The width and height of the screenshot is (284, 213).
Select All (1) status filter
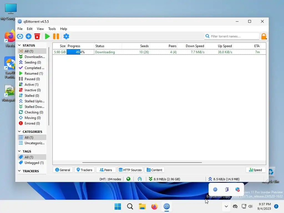click(x=32, y=51)
